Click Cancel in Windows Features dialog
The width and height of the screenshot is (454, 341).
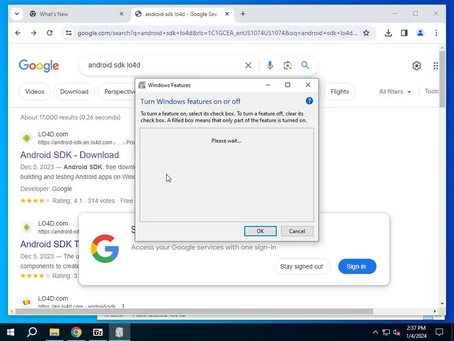click(x=297, y=231)
